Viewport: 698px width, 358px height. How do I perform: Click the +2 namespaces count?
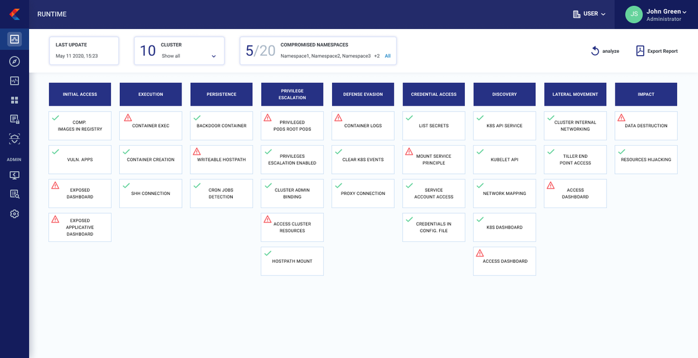pos(377,56)
